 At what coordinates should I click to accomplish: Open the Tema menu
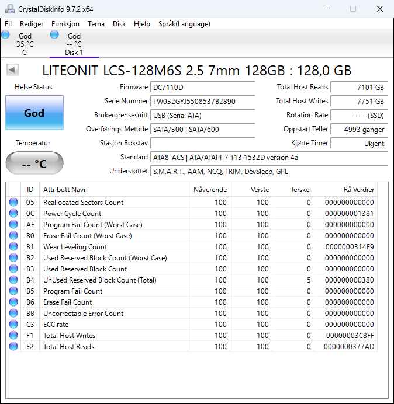point(96,24)
